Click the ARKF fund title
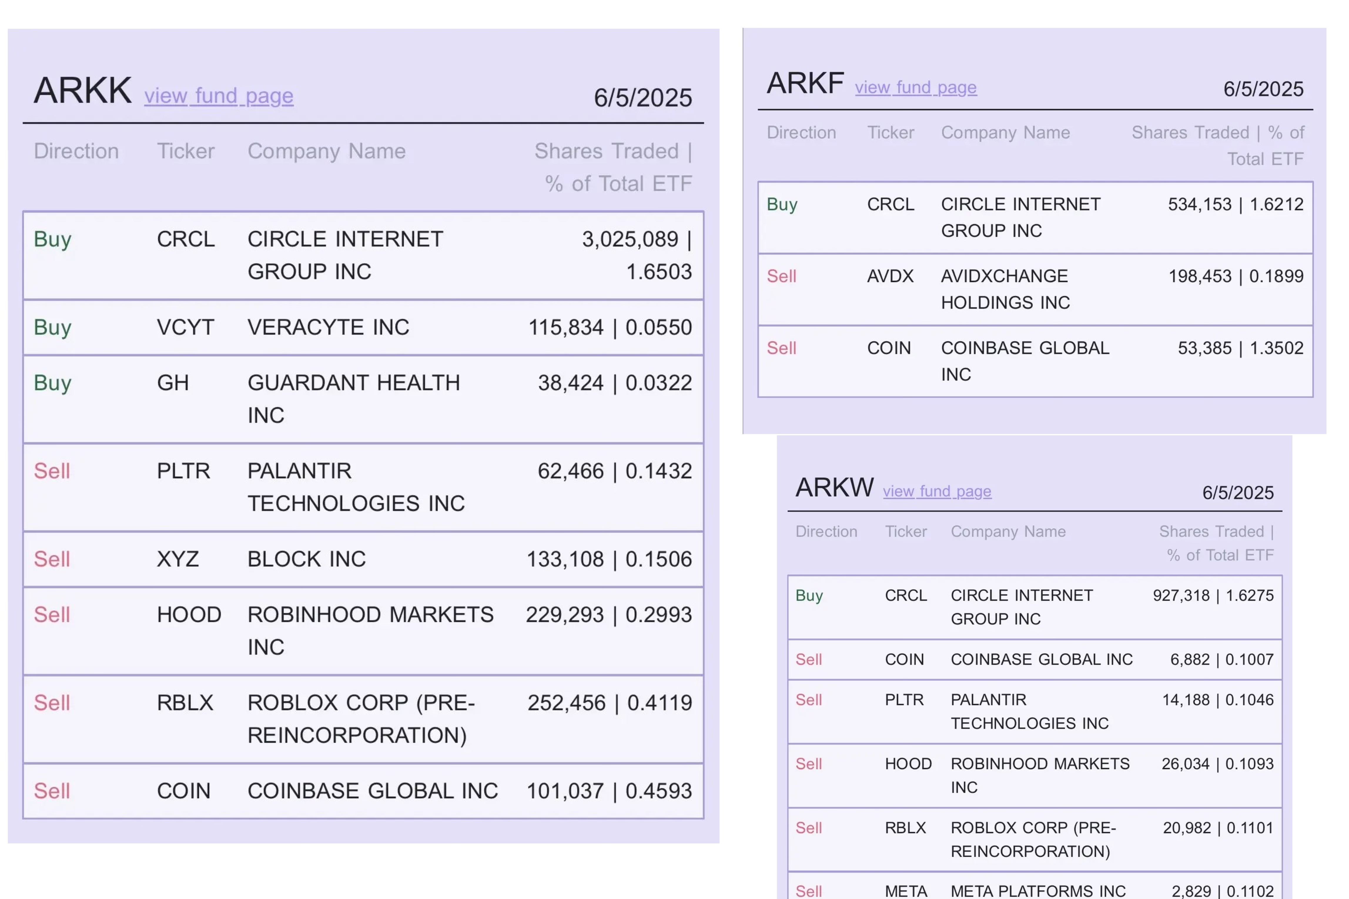This screenshot has width=1349, height=899. click(805, 83)
